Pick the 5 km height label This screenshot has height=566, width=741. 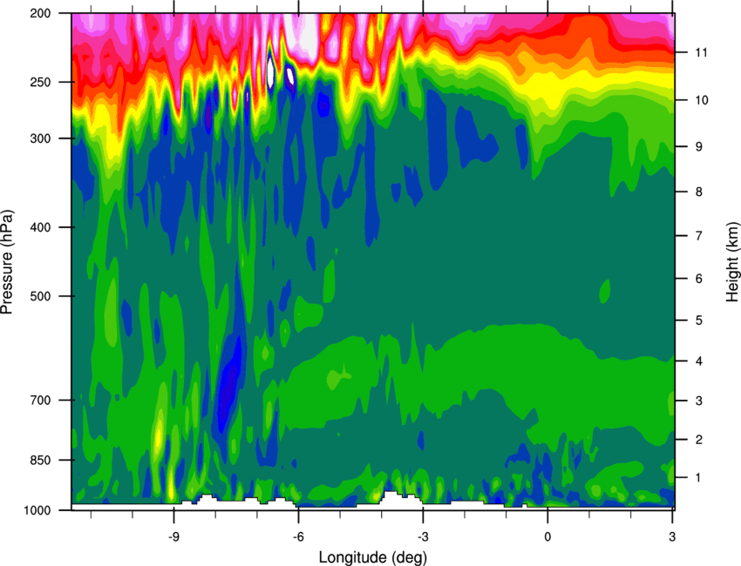click(x=698, y=320)
